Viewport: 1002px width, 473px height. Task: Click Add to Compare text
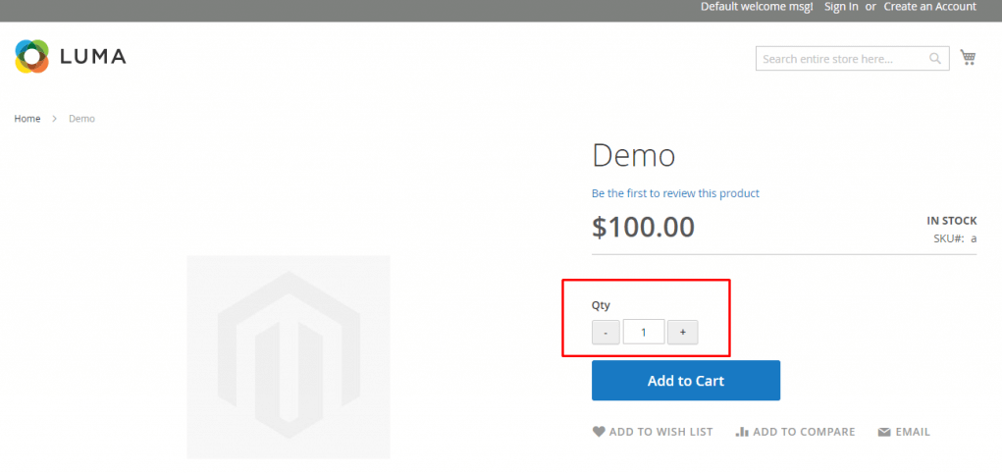point(804,432)
